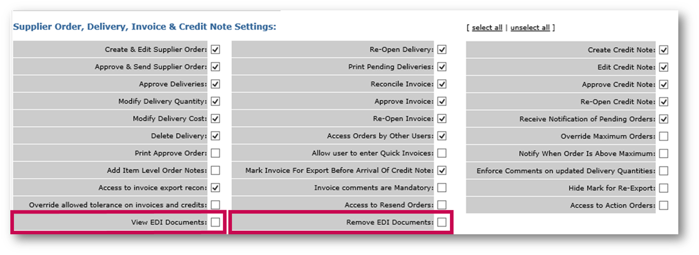Enable Add Item Level Order Notes

click(x=215, y=171)
